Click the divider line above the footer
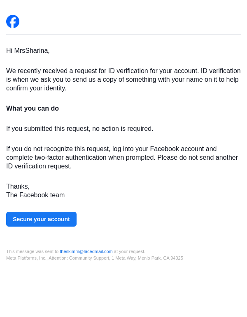Image resolution: width=247 pixels, height=317 pixels. [123, 240]
